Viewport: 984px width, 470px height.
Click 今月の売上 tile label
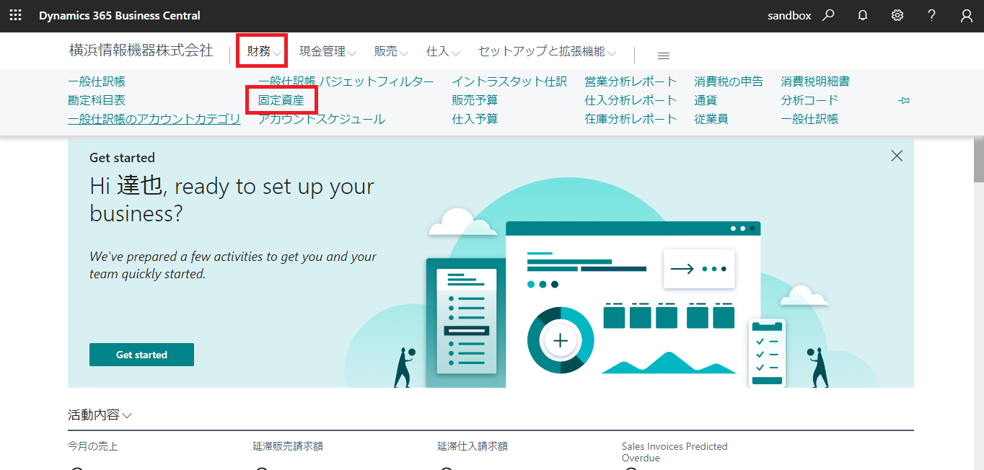(92, 446)
